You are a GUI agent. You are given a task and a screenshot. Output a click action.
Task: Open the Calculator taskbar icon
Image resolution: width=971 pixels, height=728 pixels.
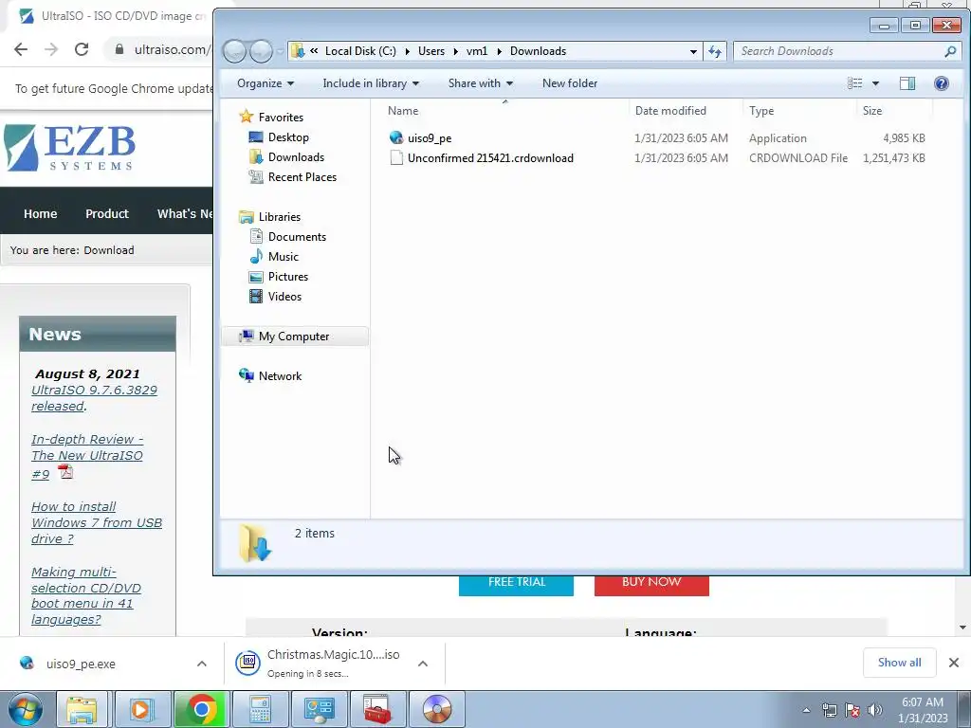pos(260,709)
